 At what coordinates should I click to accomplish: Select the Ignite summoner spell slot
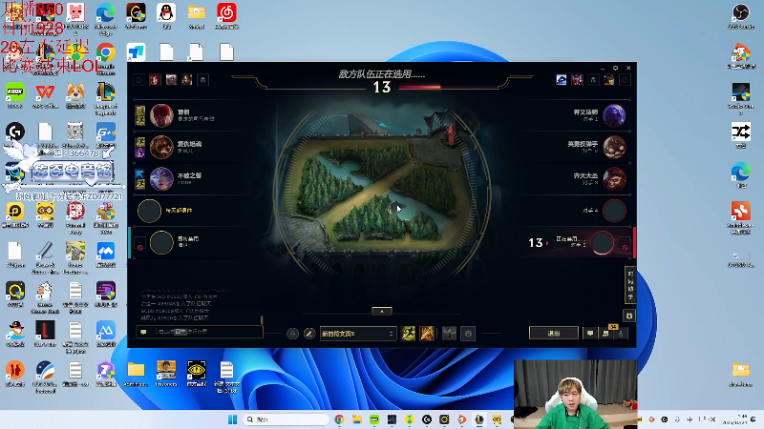tap(427, 334)
